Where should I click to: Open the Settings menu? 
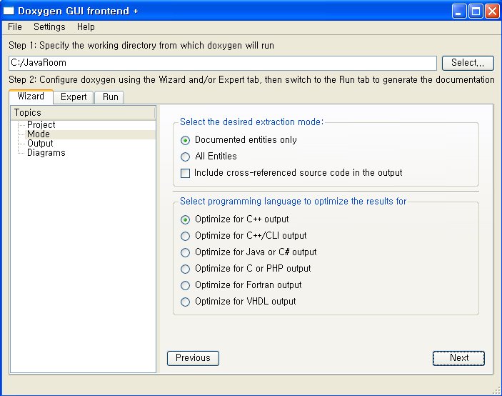[49, 27]
